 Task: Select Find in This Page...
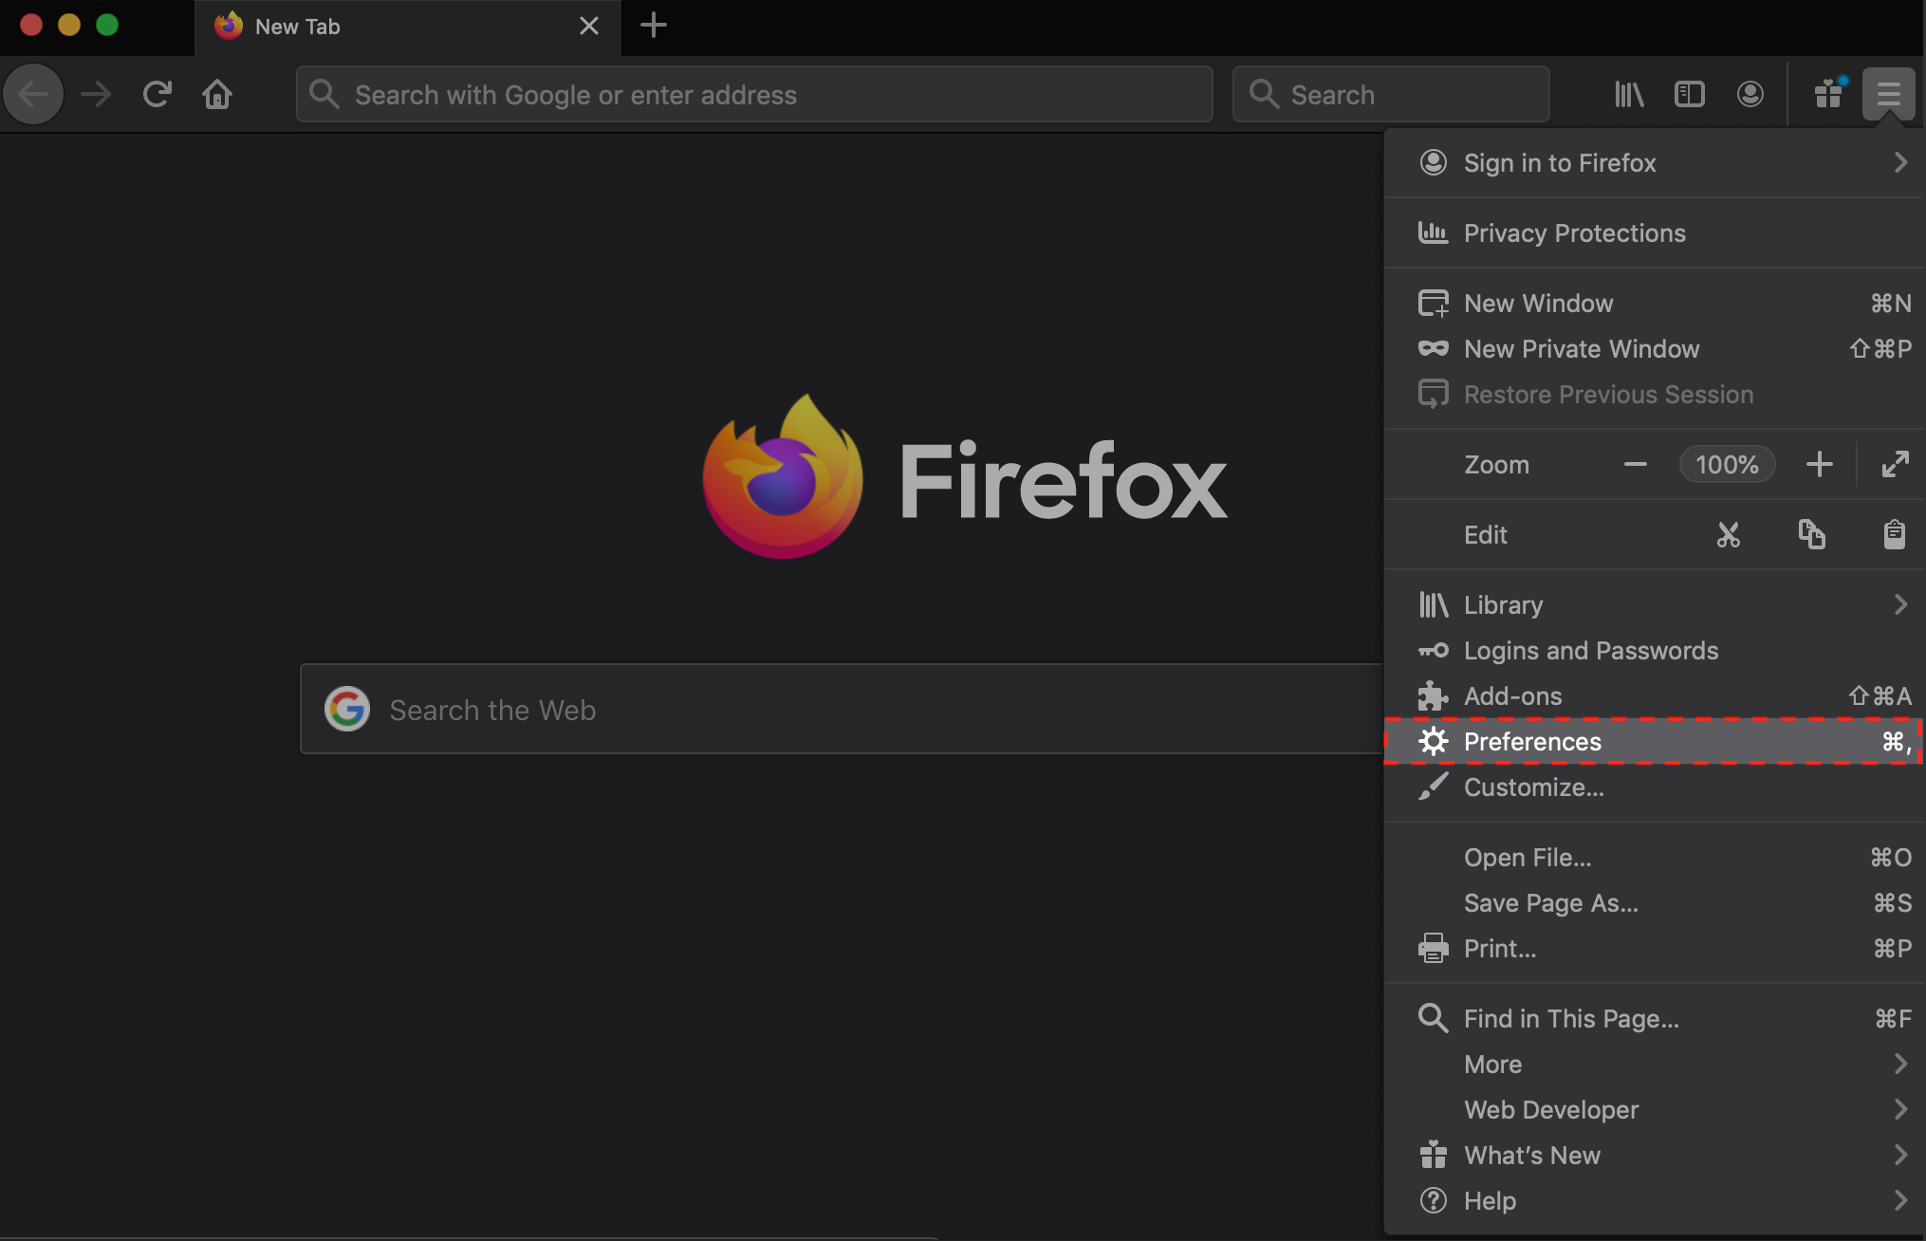(x=1655, y=1019)
